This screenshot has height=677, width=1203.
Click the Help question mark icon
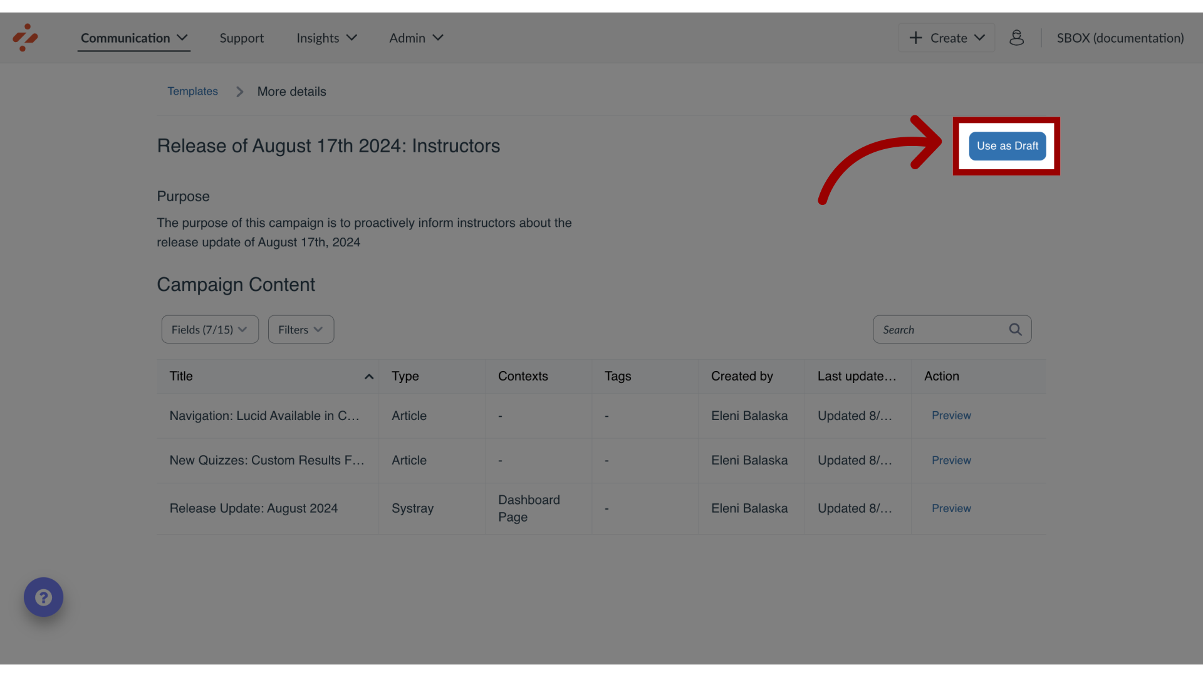point(44,597)
